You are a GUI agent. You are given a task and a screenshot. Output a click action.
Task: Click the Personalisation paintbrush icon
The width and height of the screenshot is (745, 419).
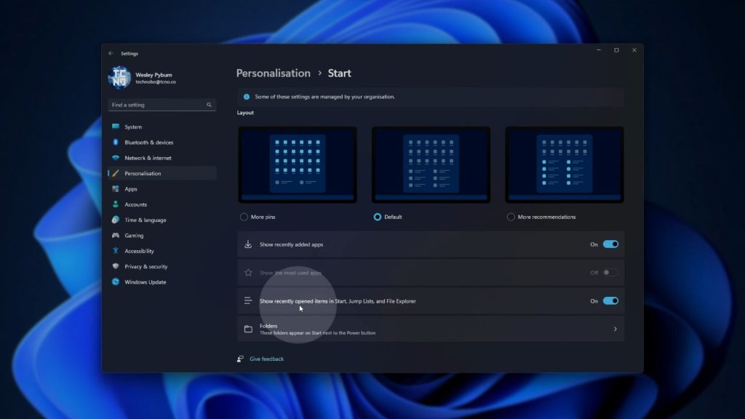[x=116, y=173]
